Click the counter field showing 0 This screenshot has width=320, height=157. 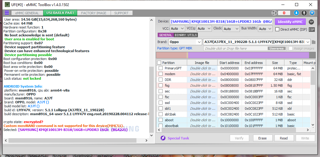(x=284, y=13)
